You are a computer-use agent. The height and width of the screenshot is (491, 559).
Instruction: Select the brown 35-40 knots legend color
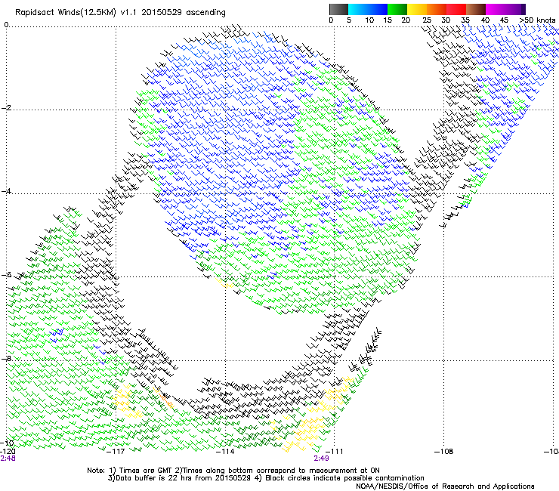pyautogui.click(x=476, y=9)
